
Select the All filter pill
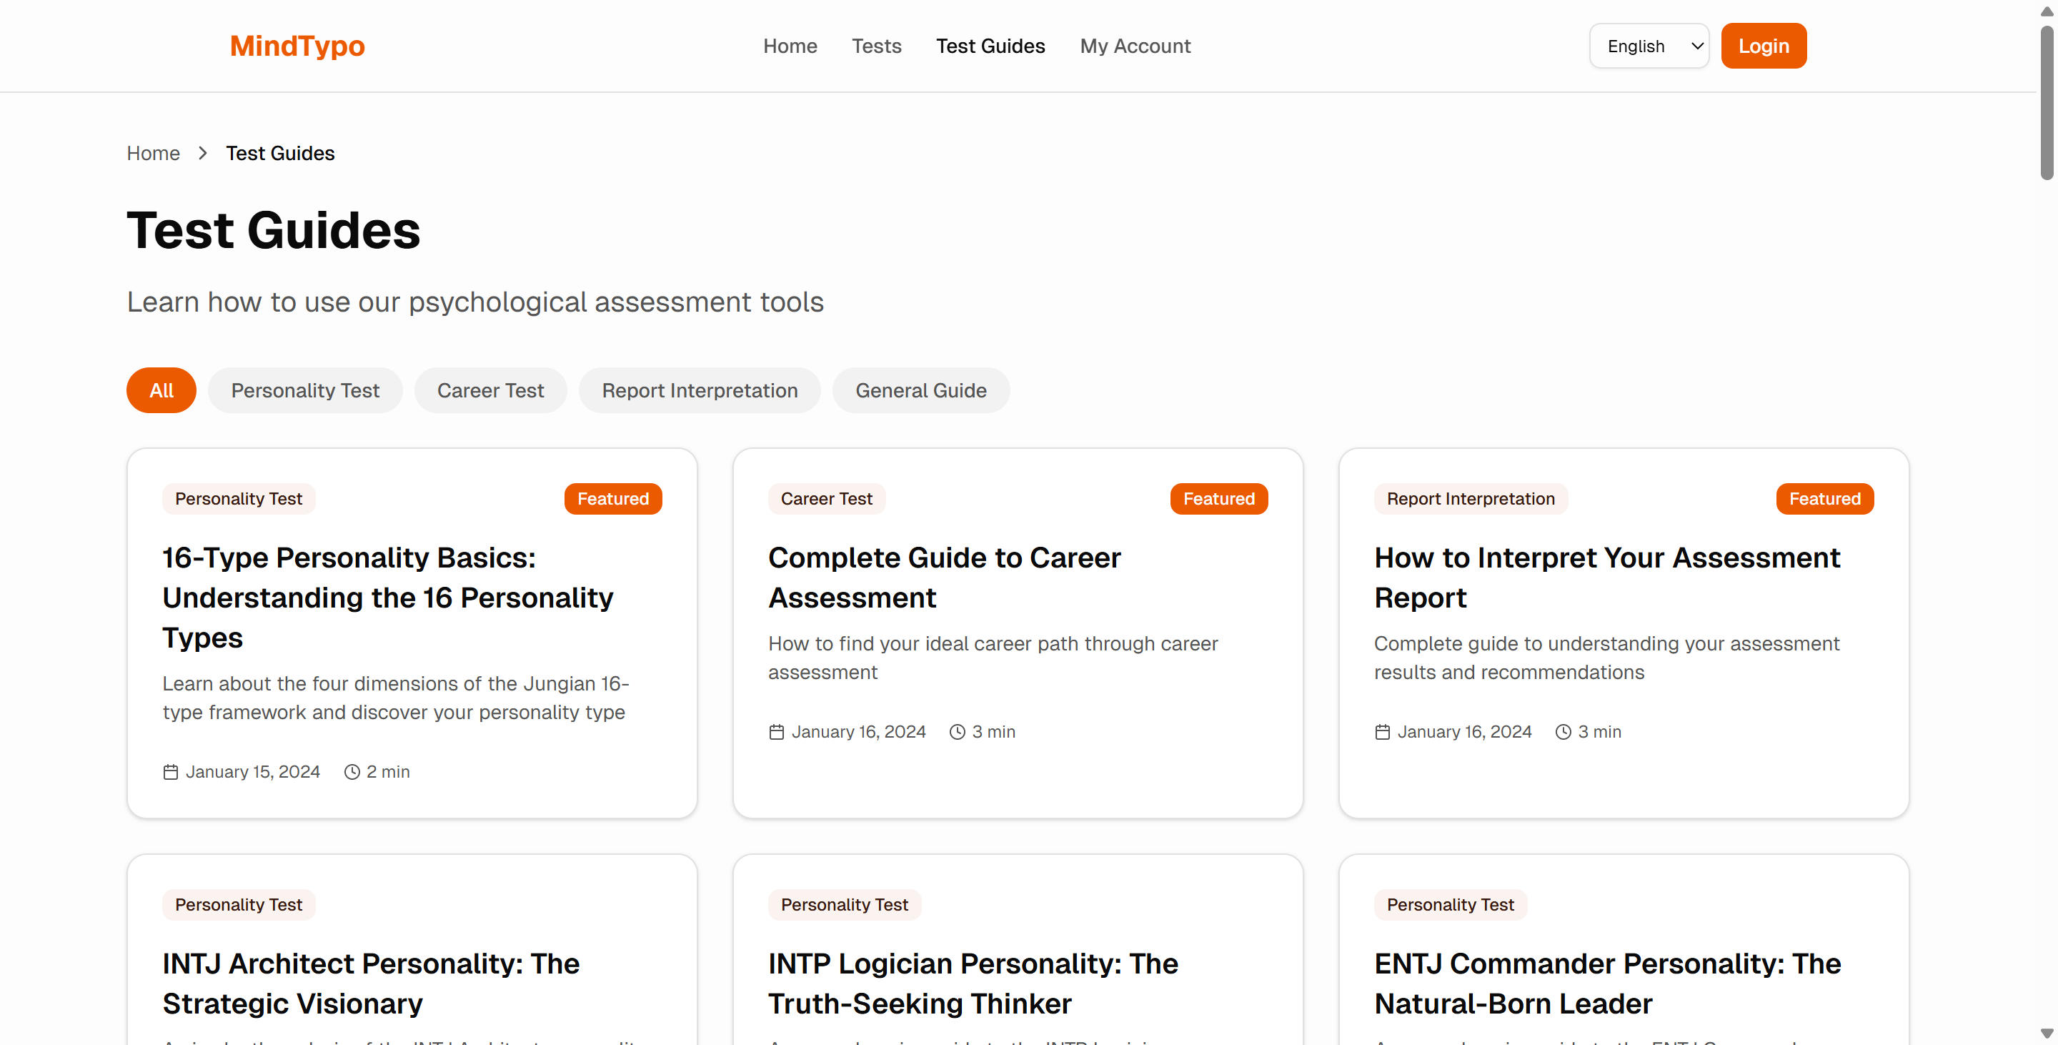161,390
